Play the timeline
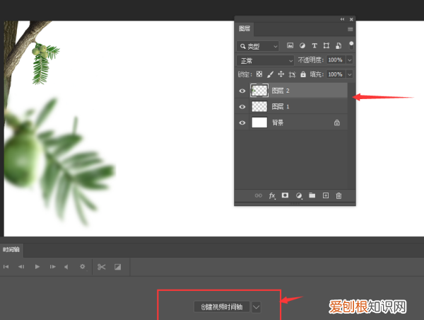Screen dimensions: 424x320 (37, 267)
